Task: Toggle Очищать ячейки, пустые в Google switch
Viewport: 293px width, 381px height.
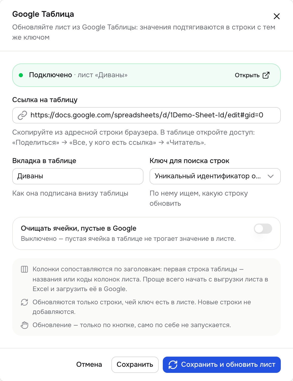Action: tap(263, 229)
